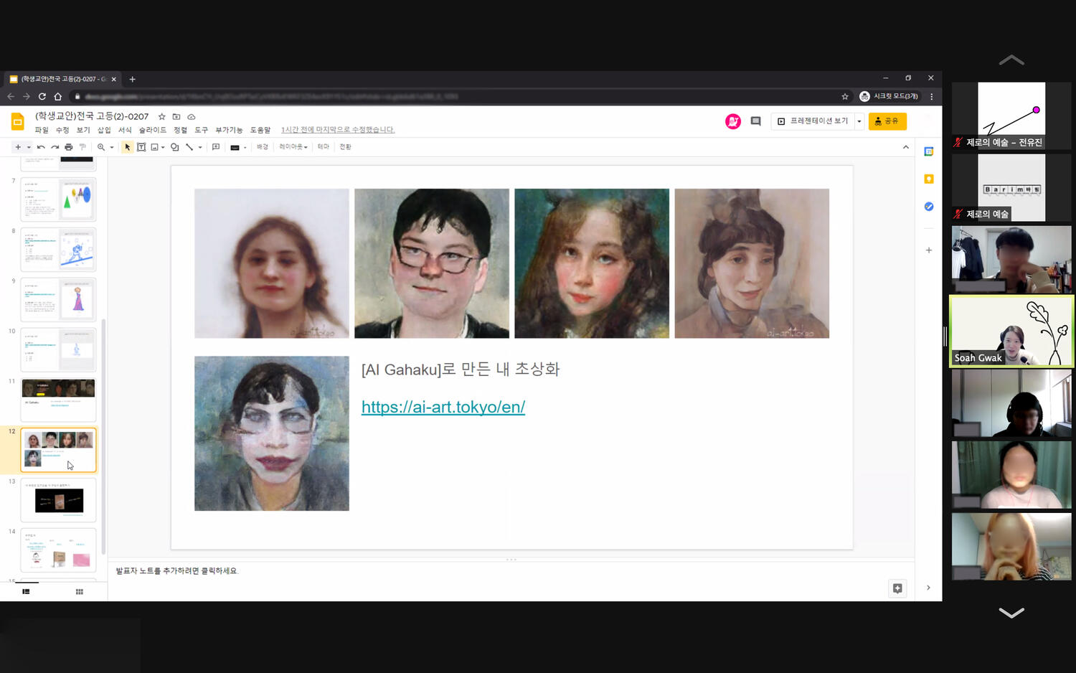This screenshot has height=673, width=1076.
Task: Click the Google Slides home logo
Action: click(x=18, y=122)
